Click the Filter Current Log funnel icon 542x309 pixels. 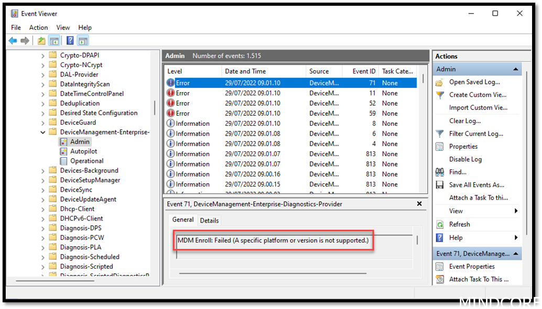[x=439, y=134]
